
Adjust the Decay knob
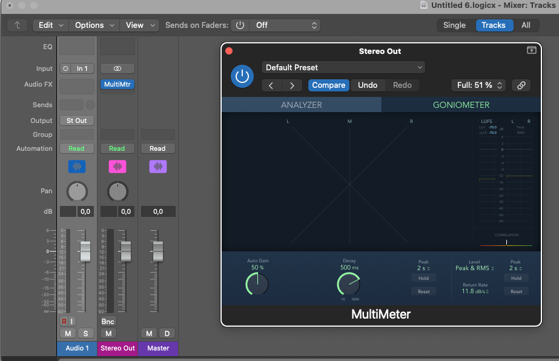click(x=349, y=284)
